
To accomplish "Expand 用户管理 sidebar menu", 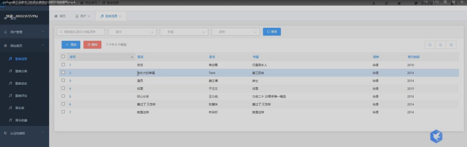I will coord(24,32).
